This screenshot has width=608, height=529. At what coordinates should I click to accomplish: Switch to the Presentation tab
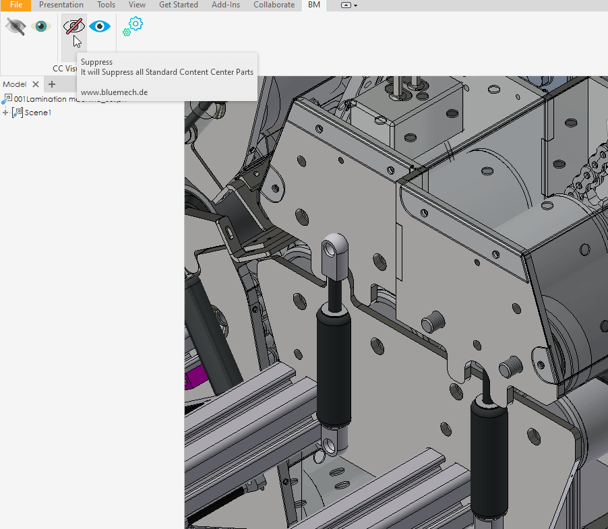coord(61,5)
